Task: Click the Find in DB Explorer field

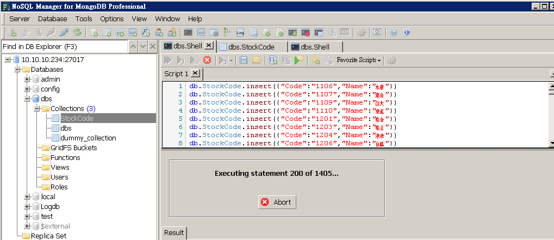Action: 64,46
